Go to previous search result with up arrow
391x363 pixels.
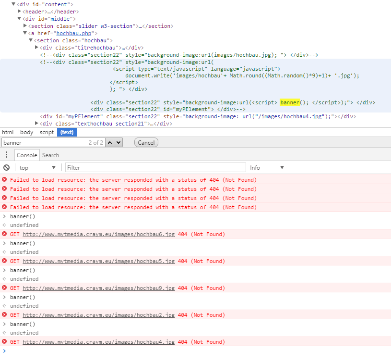pos(110,143)
